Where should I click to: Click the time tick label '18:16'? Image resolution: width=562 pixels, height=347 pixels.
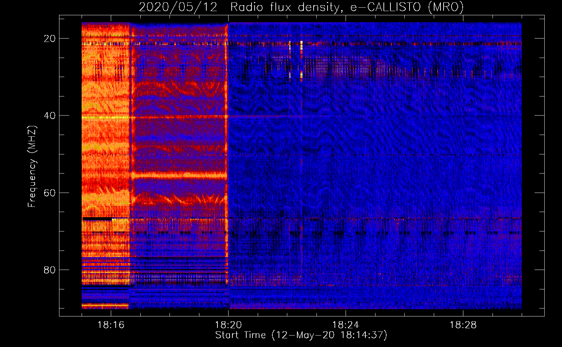tap(111, 325)
